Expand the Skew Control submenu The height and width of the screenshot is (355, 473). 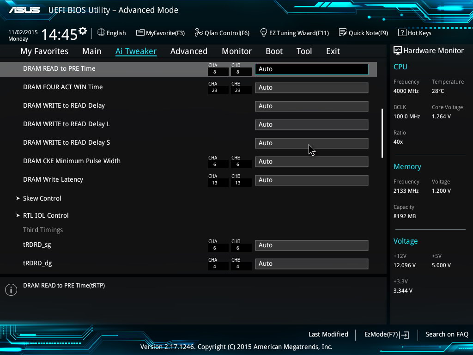(42, 198)
